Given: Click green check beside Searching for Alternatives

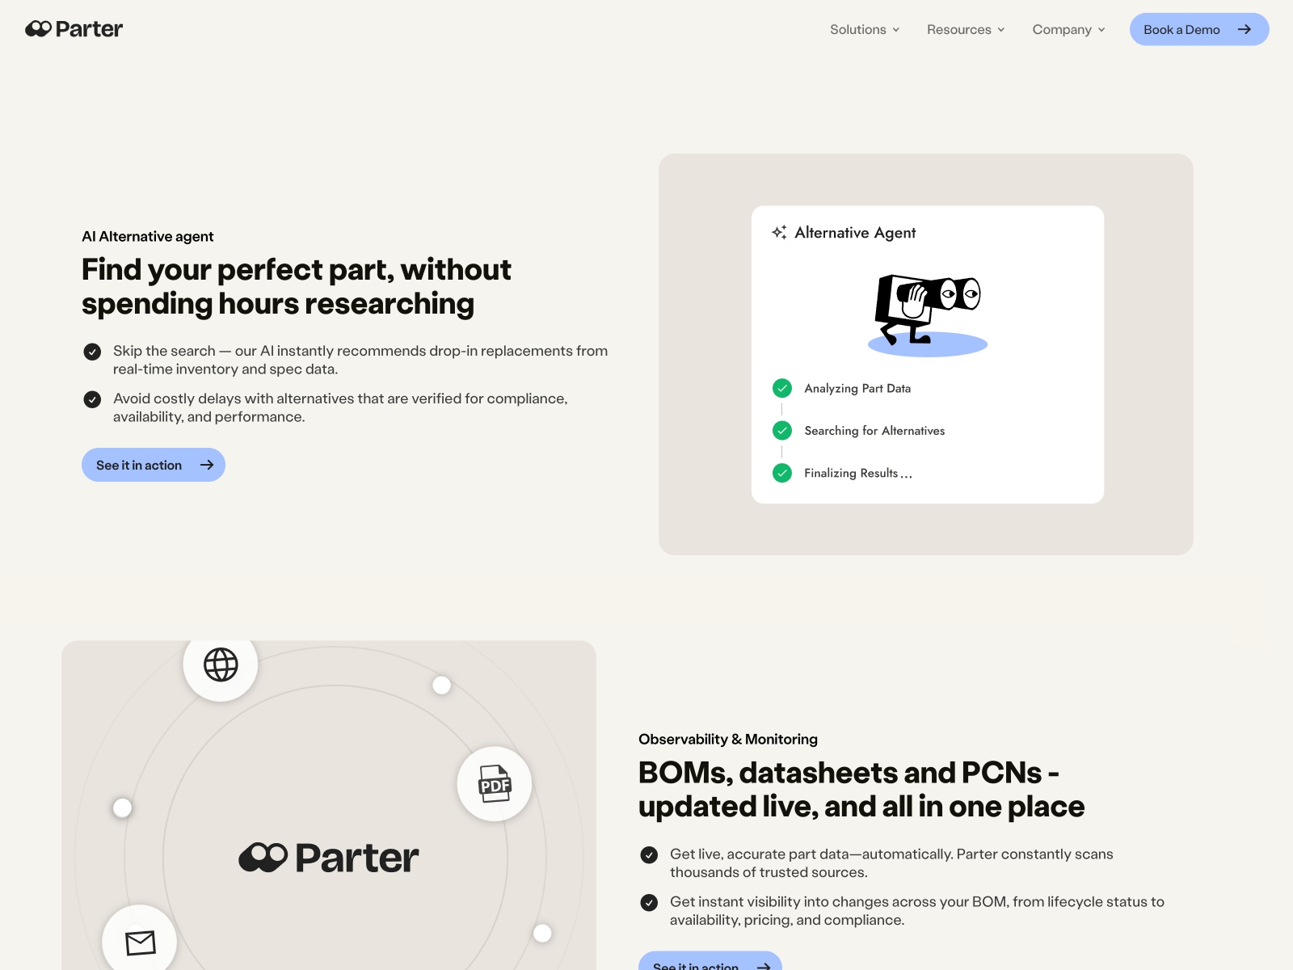Looking at the screenshot, I should point(782,430).
